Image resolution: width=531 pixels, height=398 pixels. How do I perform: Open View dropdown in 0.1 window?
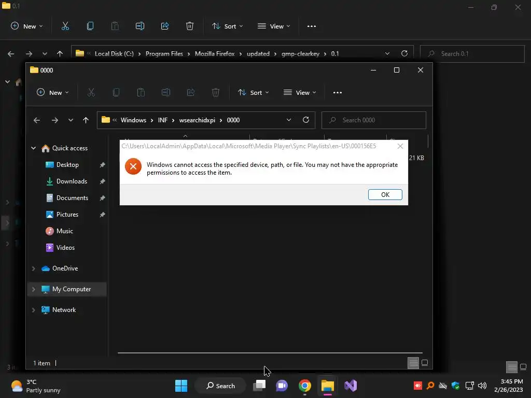click(274, 26)
